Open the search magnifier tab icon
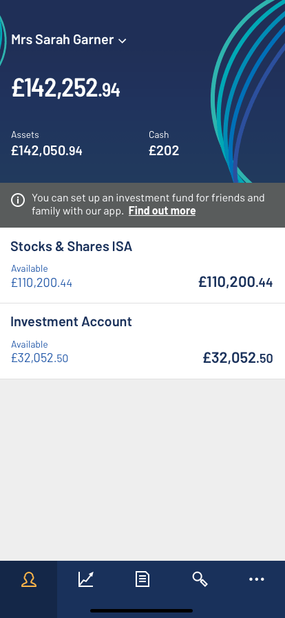This screenshot has width=285, height=618. click(200, 579)
